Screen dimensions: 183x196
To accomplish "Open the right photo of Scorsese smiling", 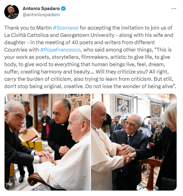I will click(x=134, y=142).
